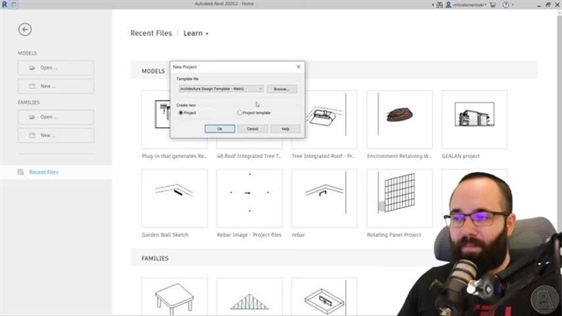Click the quick access icon beside the Revit logo
The height and width of the screenshot is (316, 562).
14,4
